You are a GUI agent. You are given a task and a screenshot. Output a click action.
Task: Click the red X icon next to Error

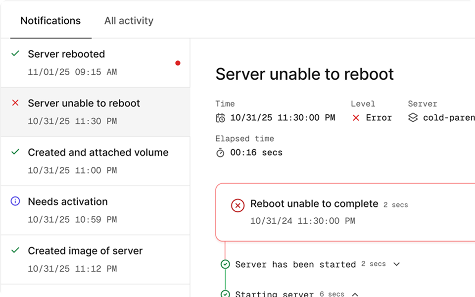(x=356, y=118)
